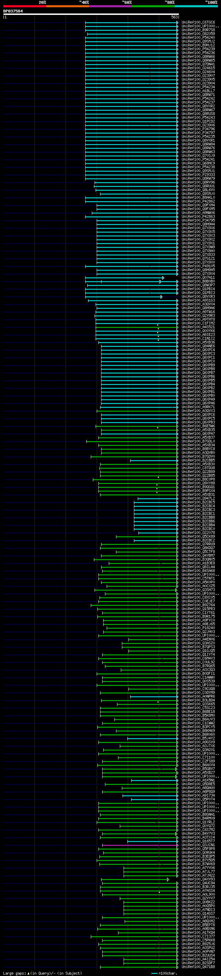
Task: Select the hit label UniRef100_A1TKQ4
Action: pos(198,932)
